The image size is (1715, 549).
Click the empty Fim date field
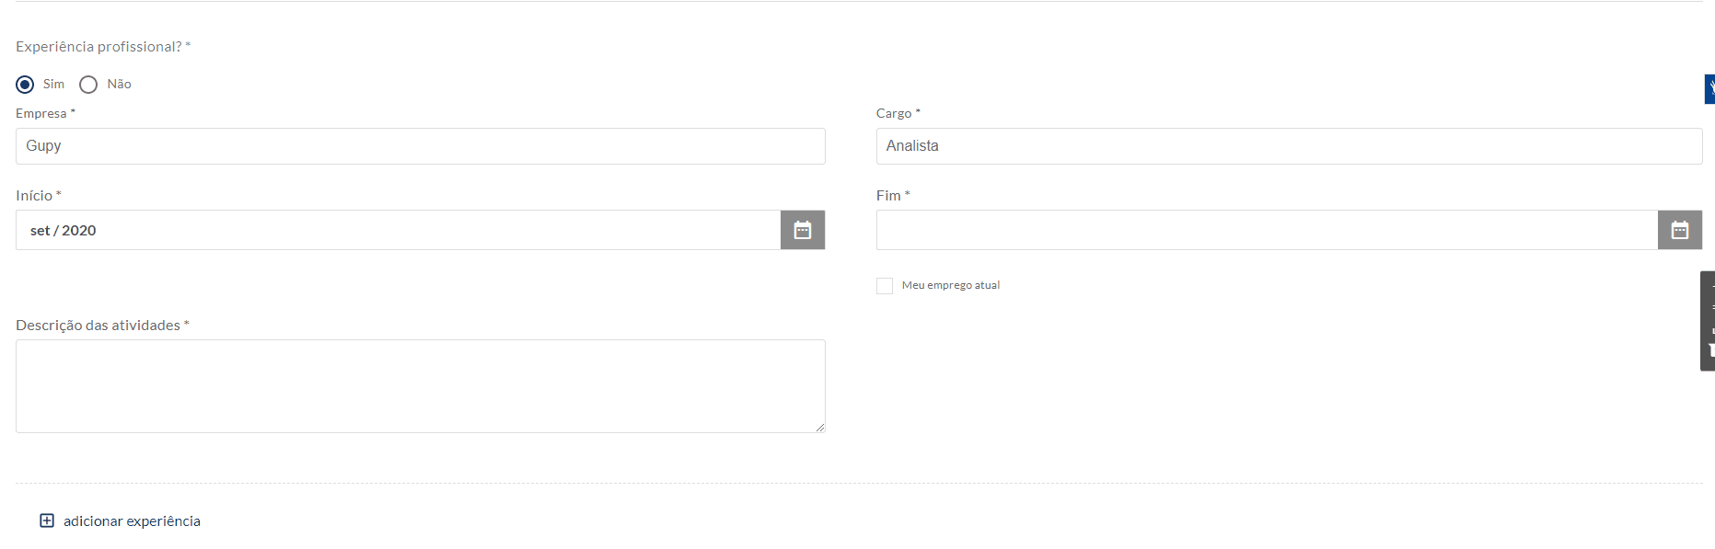coord(1267,230)
